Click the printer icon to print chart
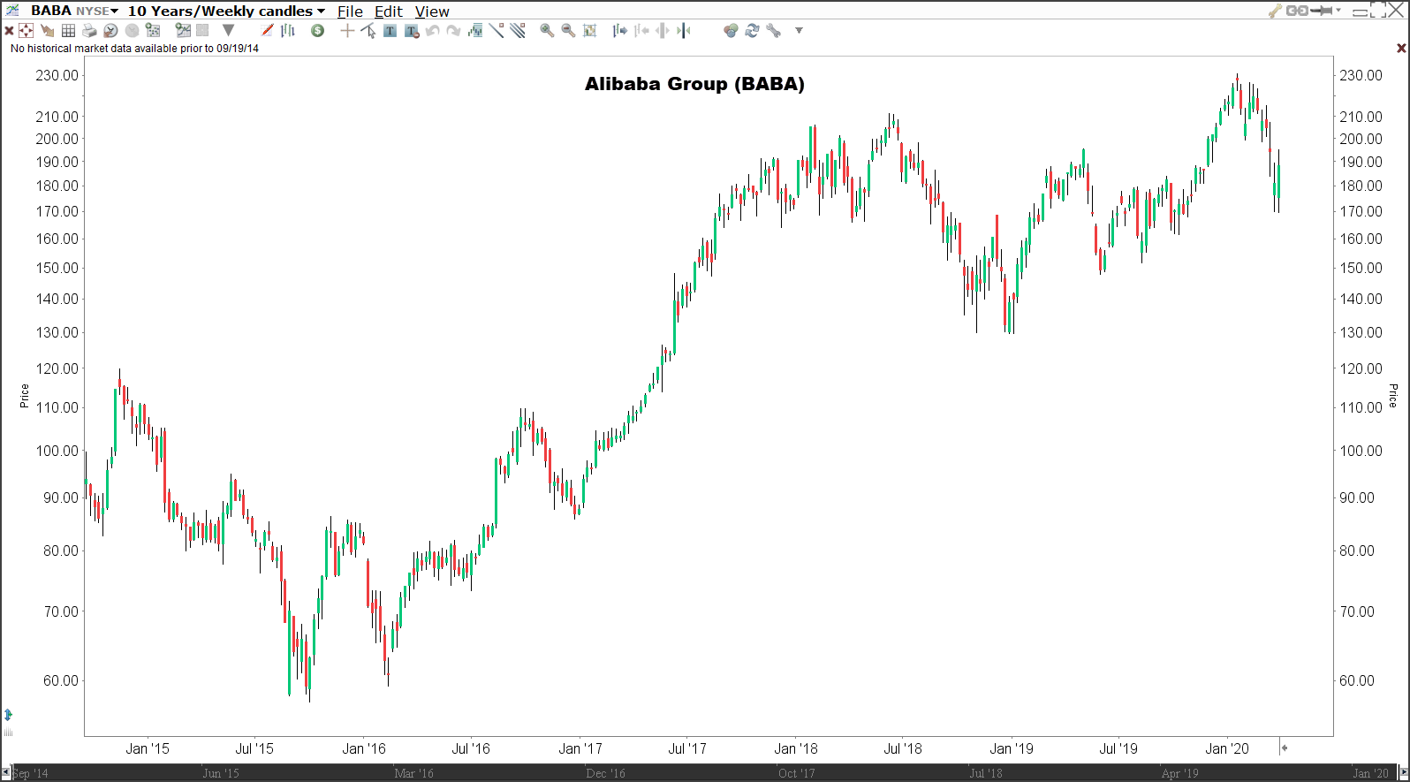This screenshot has height=782, width=1410. click(x=89, y=31)
